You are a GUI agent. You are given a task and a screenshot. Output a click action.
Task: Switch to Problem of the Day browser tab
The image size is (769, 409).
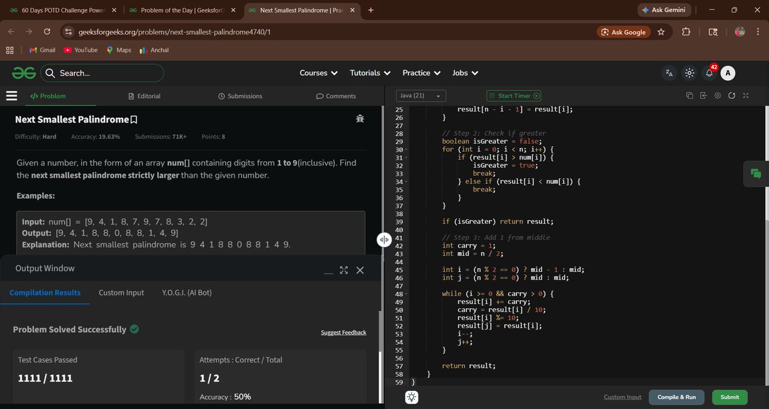point(181,10)
